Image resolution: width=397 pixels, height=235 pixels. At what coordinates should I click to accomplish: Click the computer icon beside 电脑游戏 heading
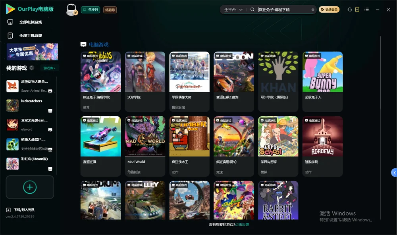coord(83,44)
